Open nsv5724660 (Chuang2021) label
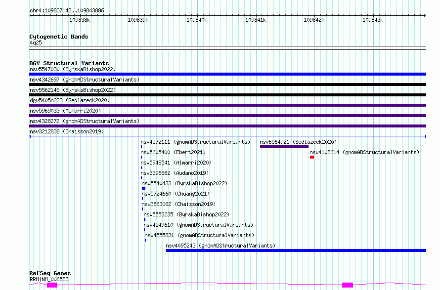The image size is (440, 290). coord(176,194)
